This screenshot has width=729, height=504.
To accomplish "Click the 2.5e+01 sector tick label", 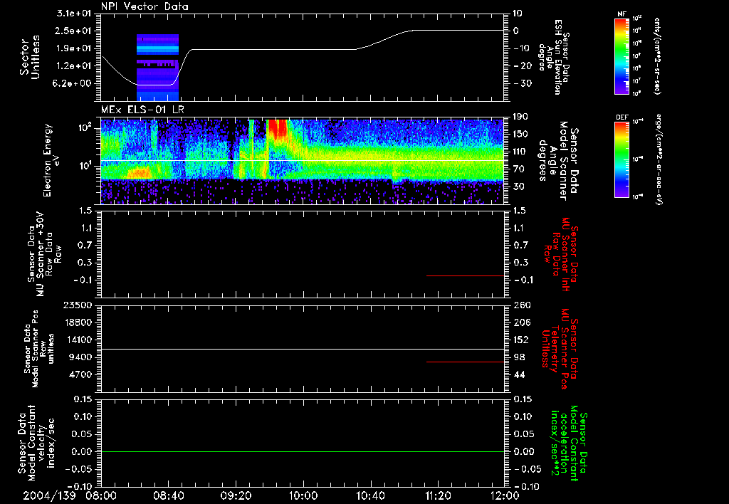I will click(74, 31).
